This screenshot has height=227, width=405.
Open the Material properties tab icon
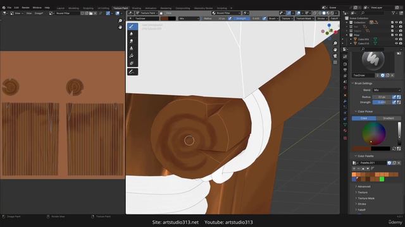[x=345, y=131]
